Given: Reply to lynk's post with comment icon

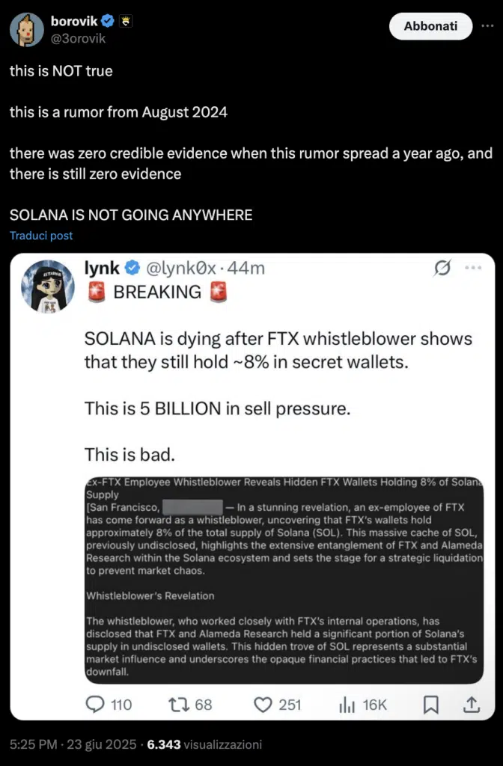Looking at the screenshot, I should pyautogui.click(x=95, y=705).
